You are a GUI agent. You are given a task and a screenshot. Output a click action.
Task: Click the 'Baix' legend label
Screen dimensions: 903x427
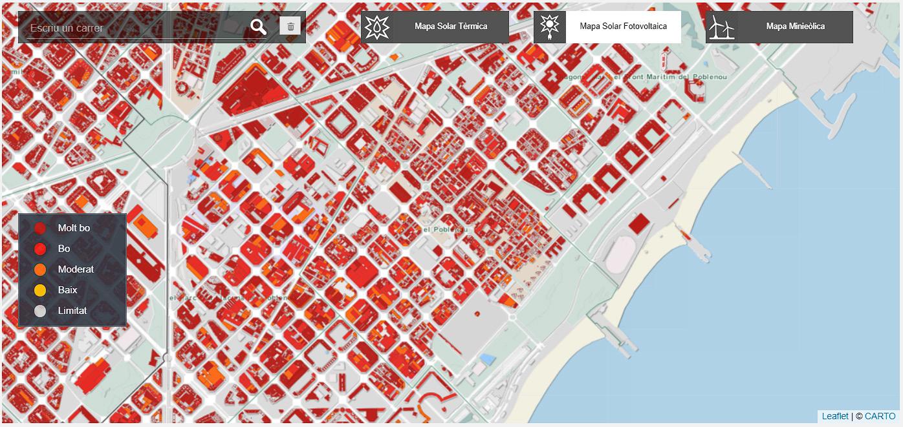click(x=67, y=290)
